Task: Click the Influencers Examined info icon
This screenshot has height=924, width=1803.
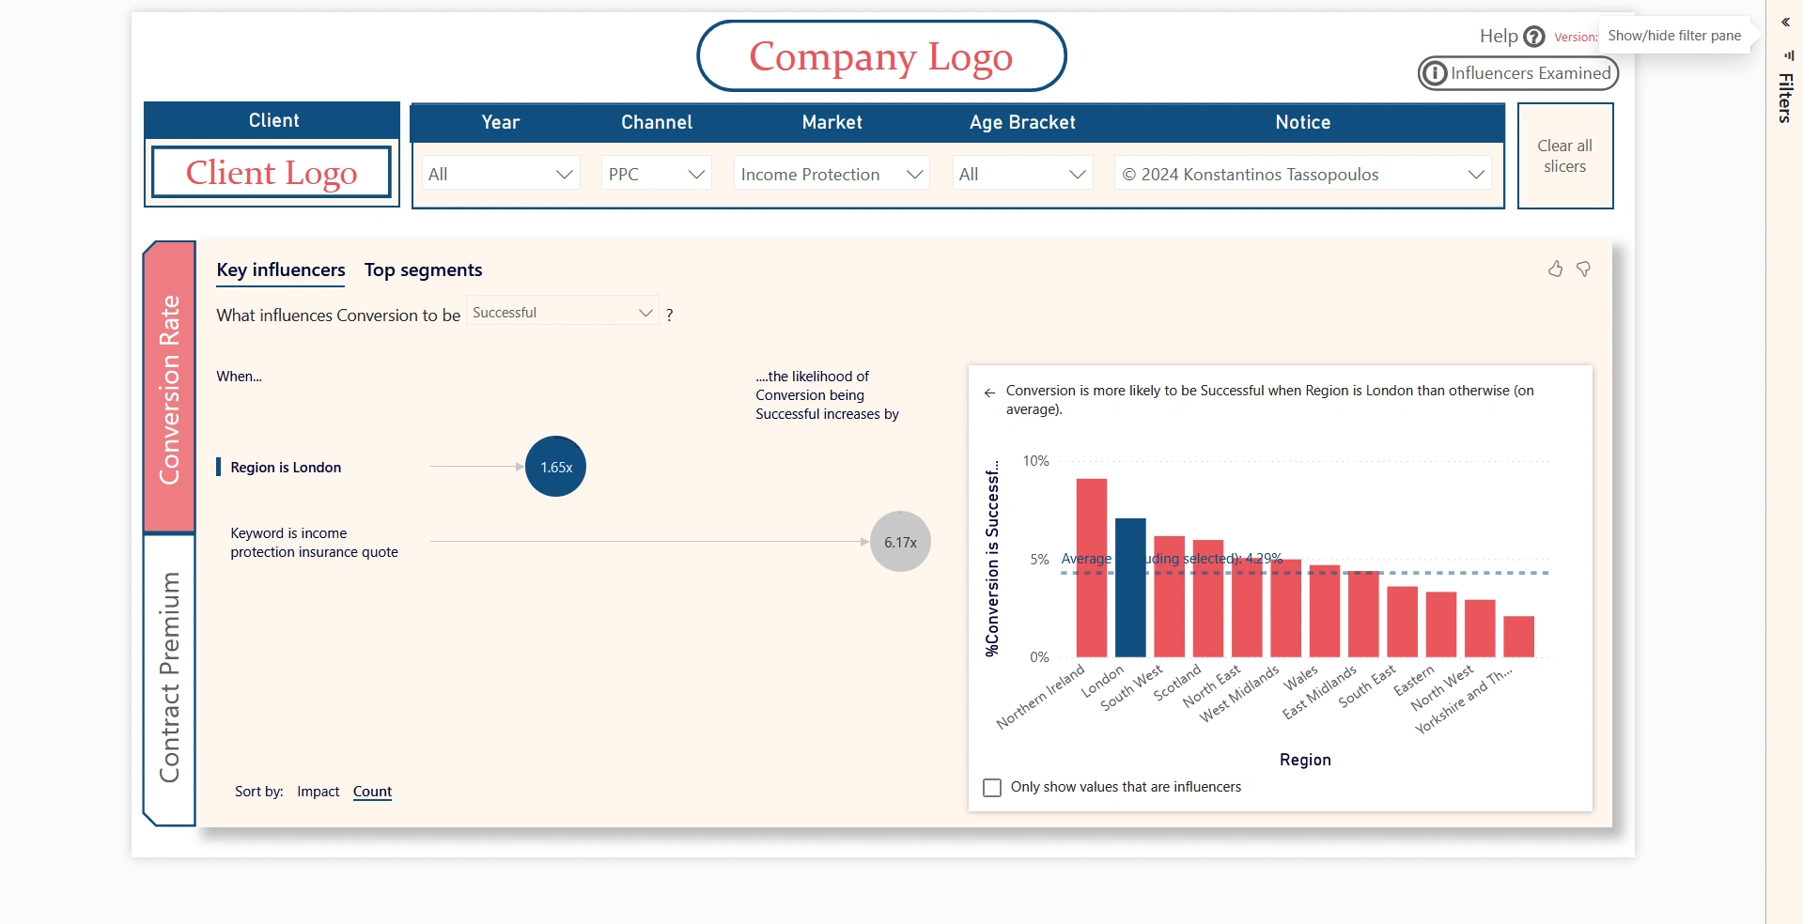Action: [1435, 73]
